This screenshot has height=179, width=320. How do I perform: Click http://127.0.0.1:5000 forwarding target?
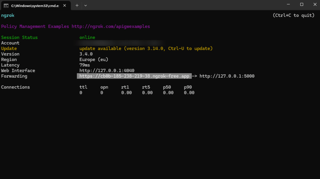[x=227, y=76]
